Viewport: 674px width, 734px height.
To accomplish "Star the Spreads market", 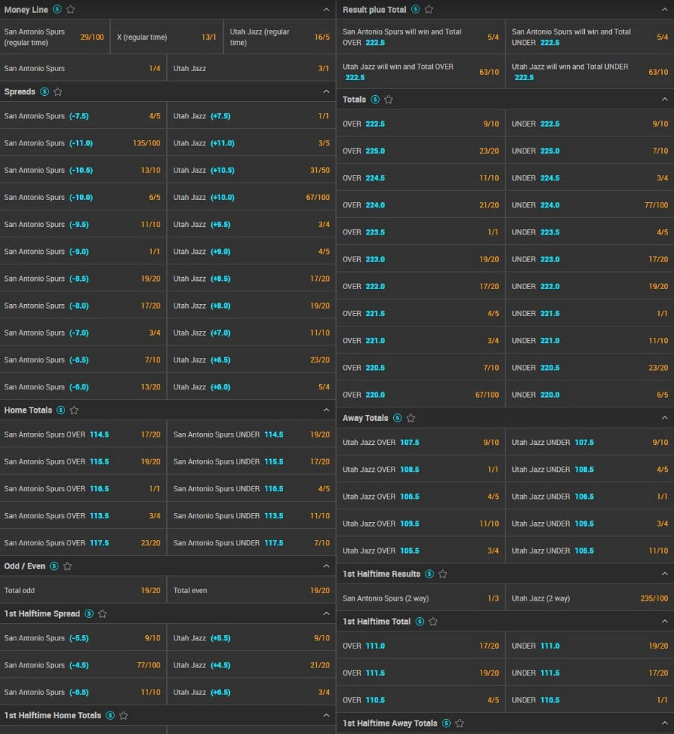I will [x=58, y=91].
